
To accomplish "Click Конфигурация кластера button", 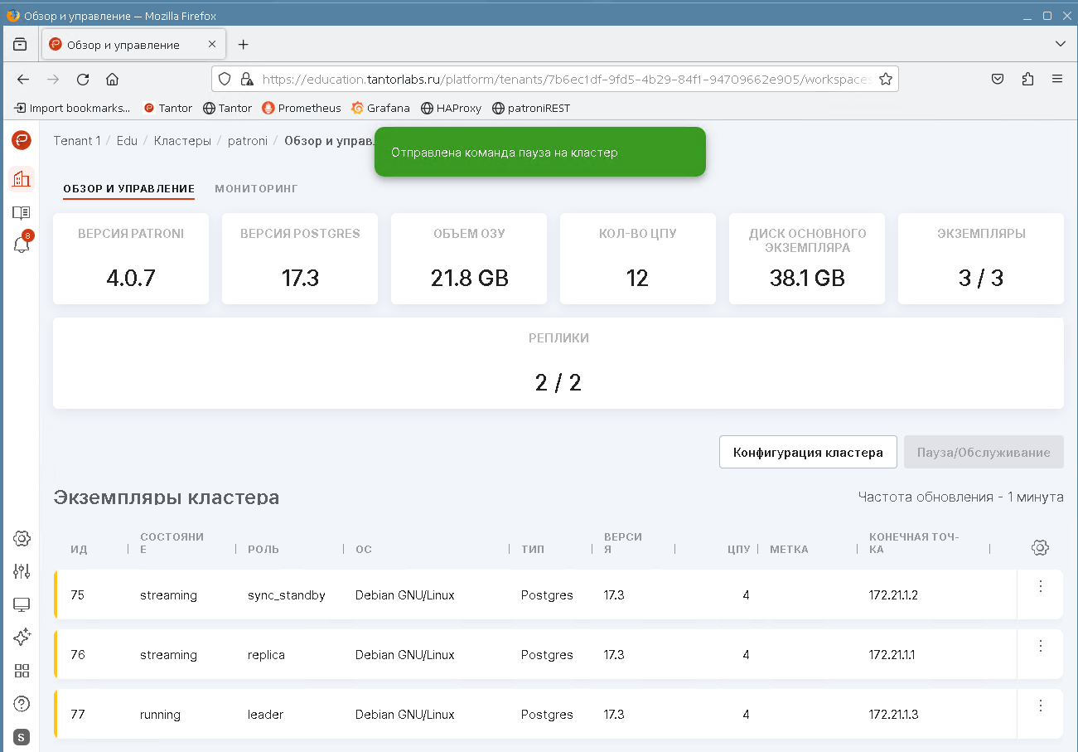I will 808,453.
